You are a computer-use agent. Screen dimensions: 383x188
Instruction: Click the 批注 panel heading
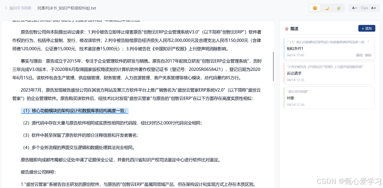[x=294, y=29]
